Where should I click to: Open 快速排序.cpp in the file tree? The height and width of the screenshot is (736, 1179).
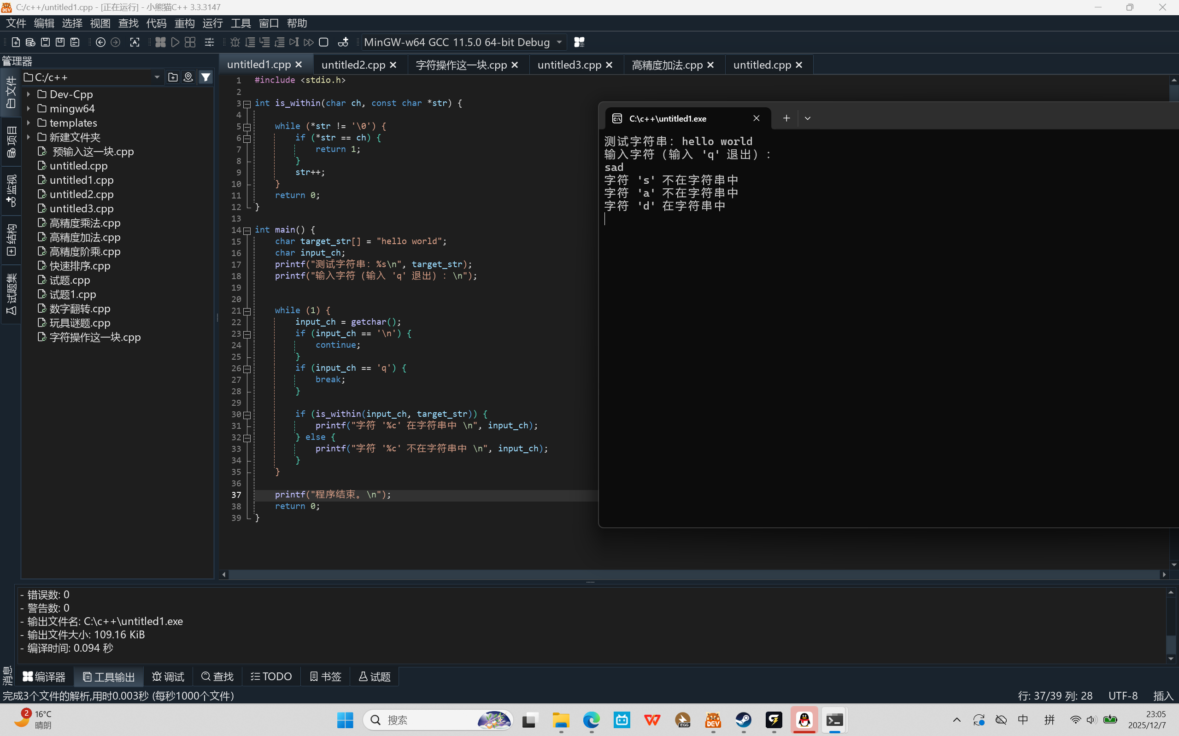tap(80, 266)
